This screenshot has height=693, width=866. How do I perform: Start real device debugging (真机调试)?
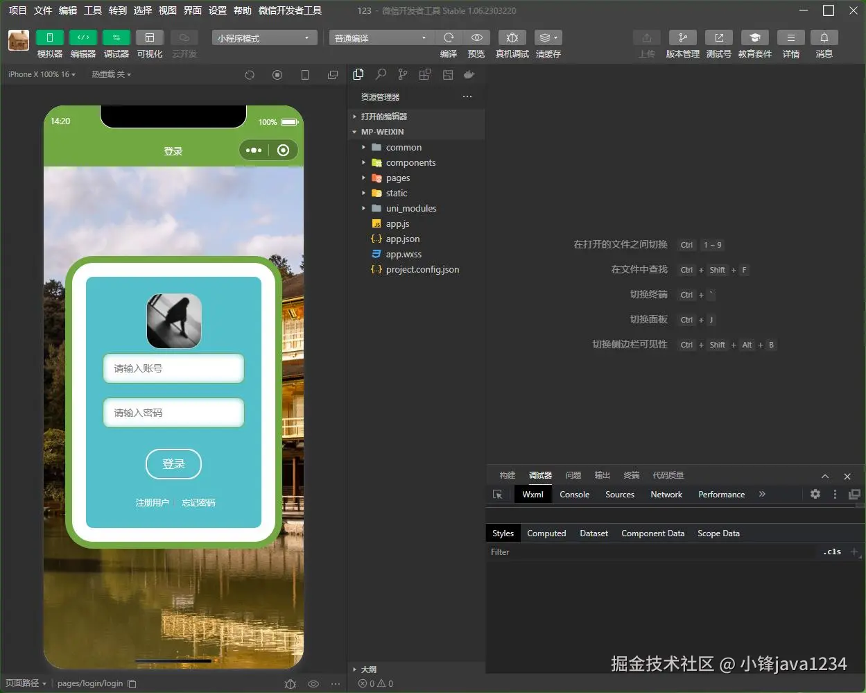coord(512,37)
